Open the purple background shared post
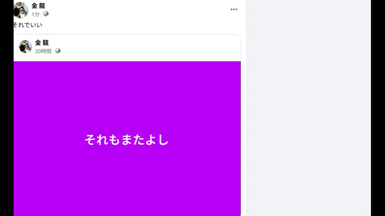This screenshot has height=216, width=385. click(127, 139)
